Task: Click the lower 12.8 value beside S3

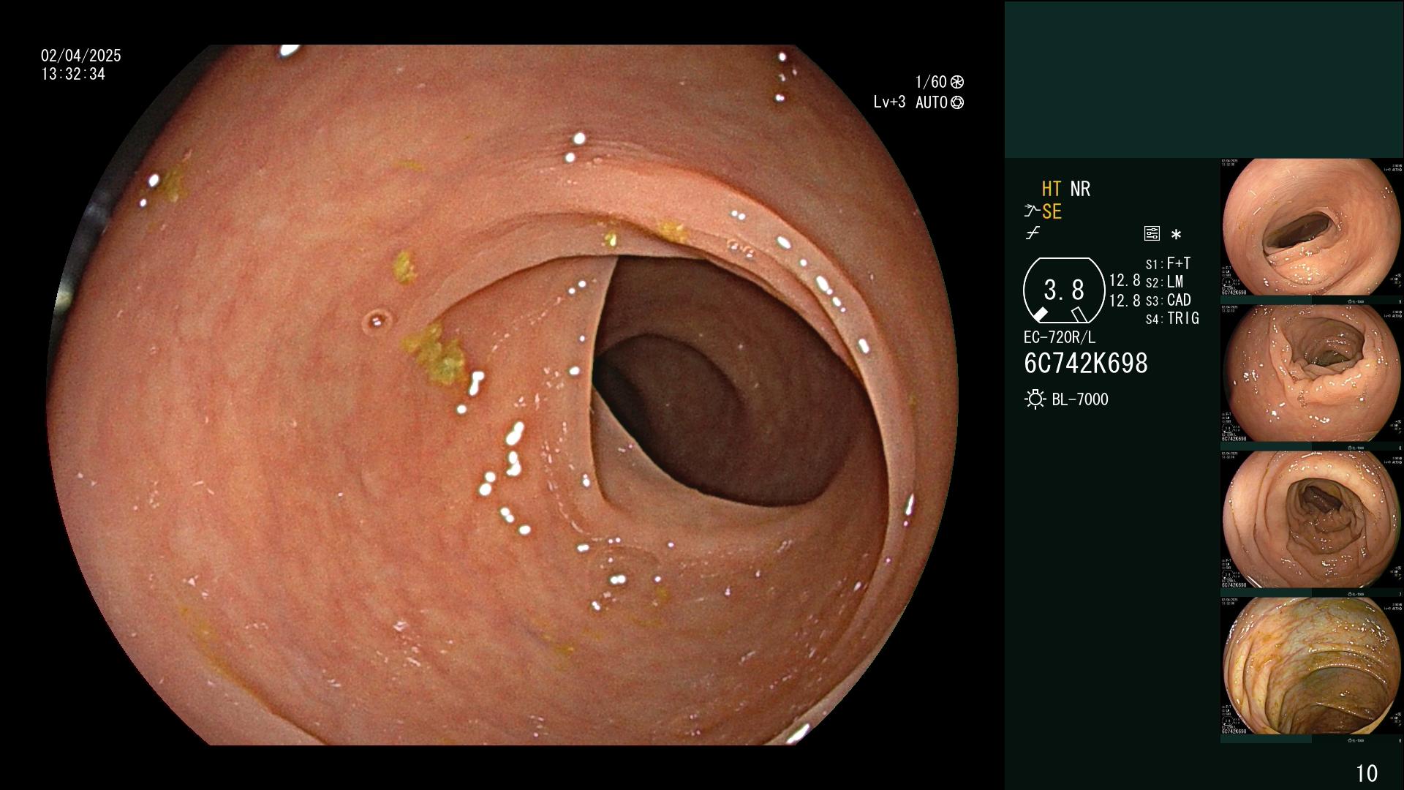Action: tap(1125, 300)
